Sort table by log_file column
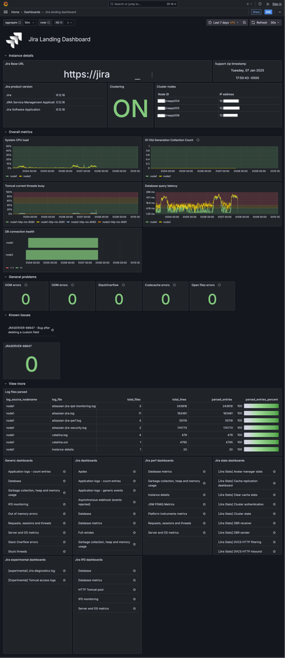Image resolution: width=285 pixels, height=658 pixels. tap(57, 400)
